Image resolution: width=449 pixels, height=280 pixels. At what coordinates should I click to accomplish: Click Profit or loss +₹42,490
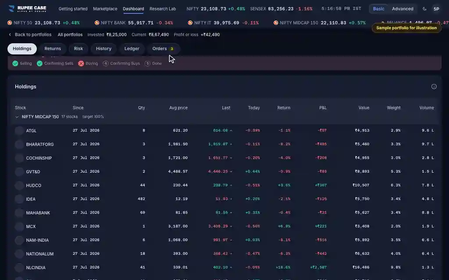point(197,35)
